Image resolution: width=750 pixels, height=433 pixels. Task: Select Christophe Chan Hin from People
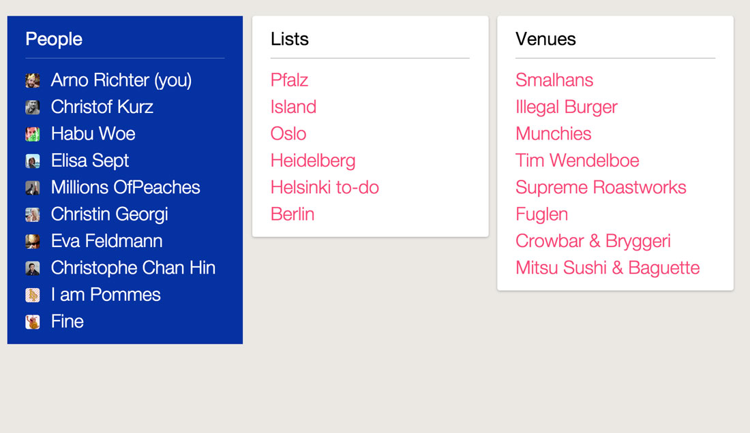coord(133,268)
